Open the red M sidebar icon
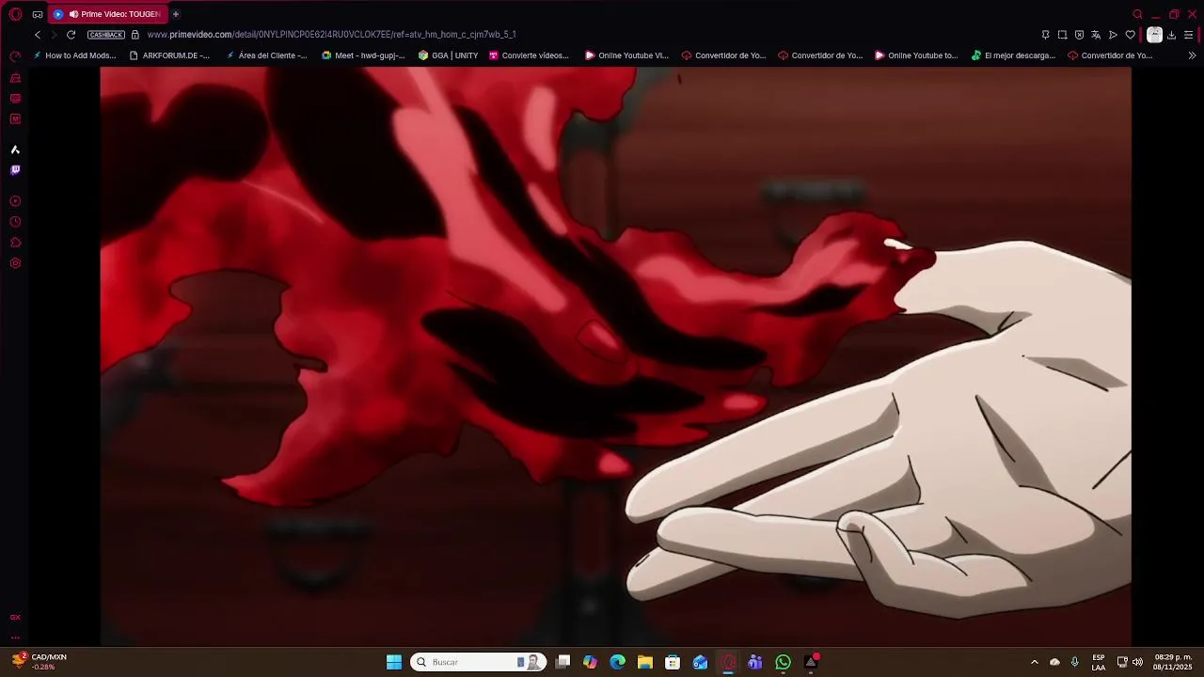Image resolution: width=1204 pixels, height=677 pixels. point(15,118)
